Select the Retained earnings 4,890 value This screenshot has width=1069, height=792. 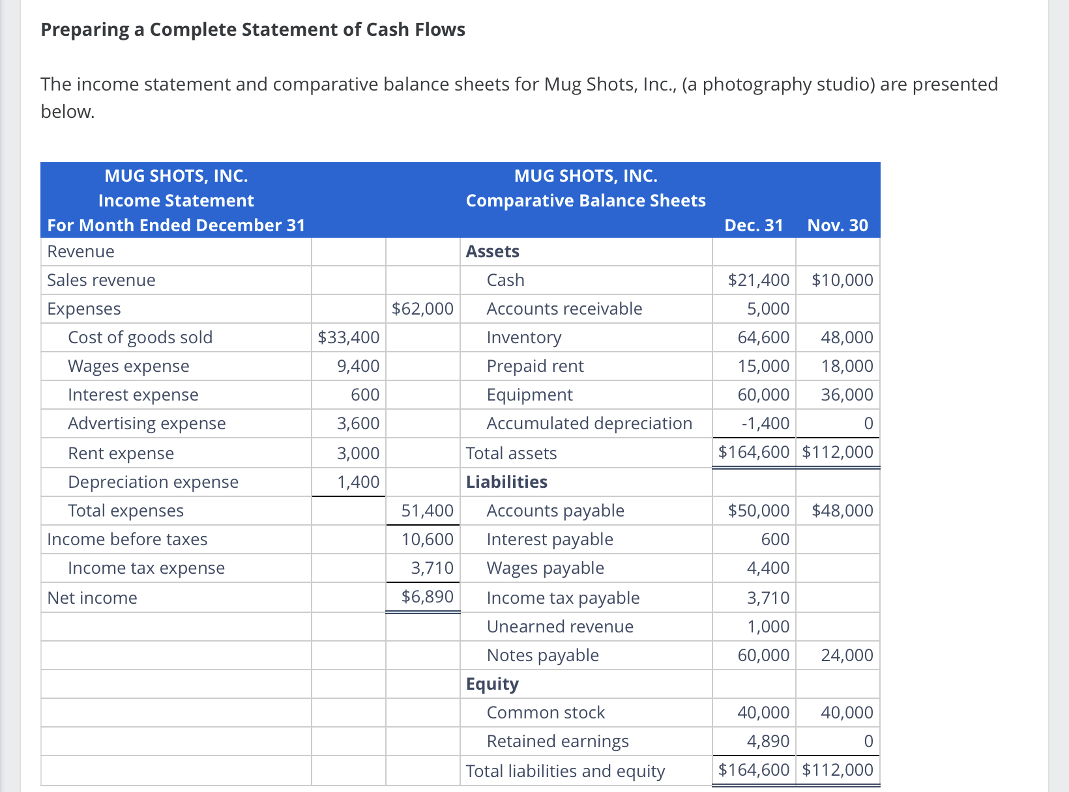click(768, 741)
